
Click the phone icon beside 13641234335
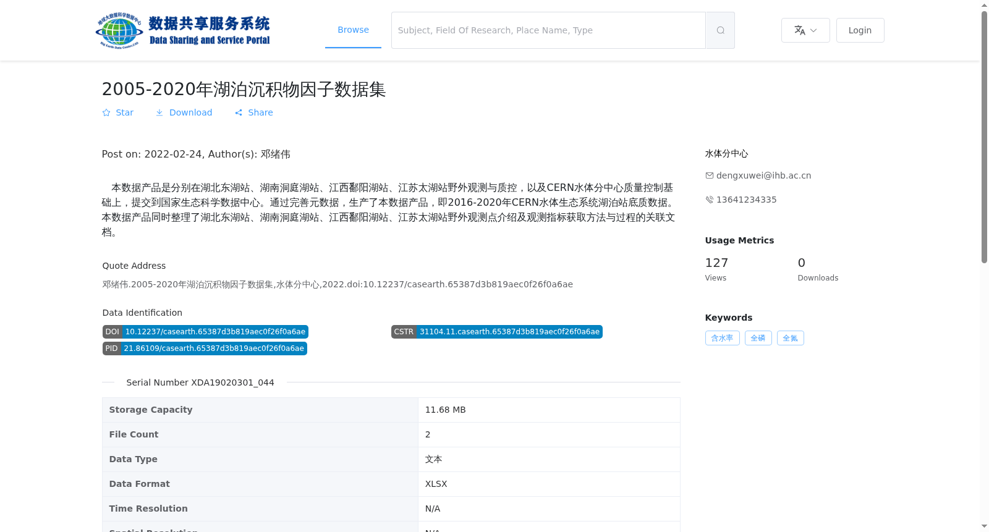point(710,200)
